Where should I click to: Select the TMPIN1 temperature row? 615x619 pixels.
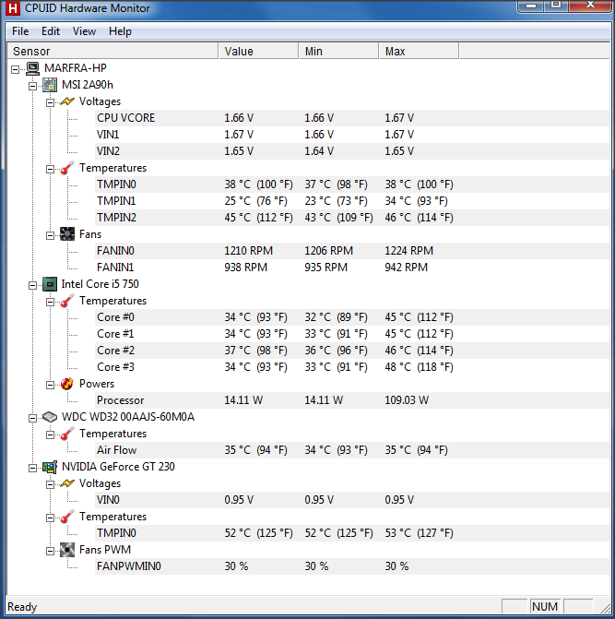point(352,201)
